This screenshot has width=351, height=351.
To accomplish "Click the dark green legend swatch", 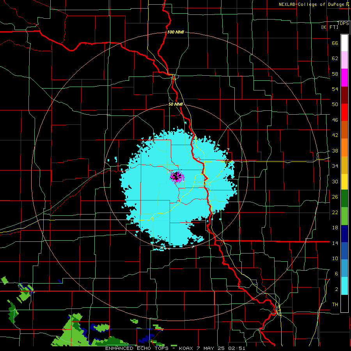I will (x=344, y=199).
